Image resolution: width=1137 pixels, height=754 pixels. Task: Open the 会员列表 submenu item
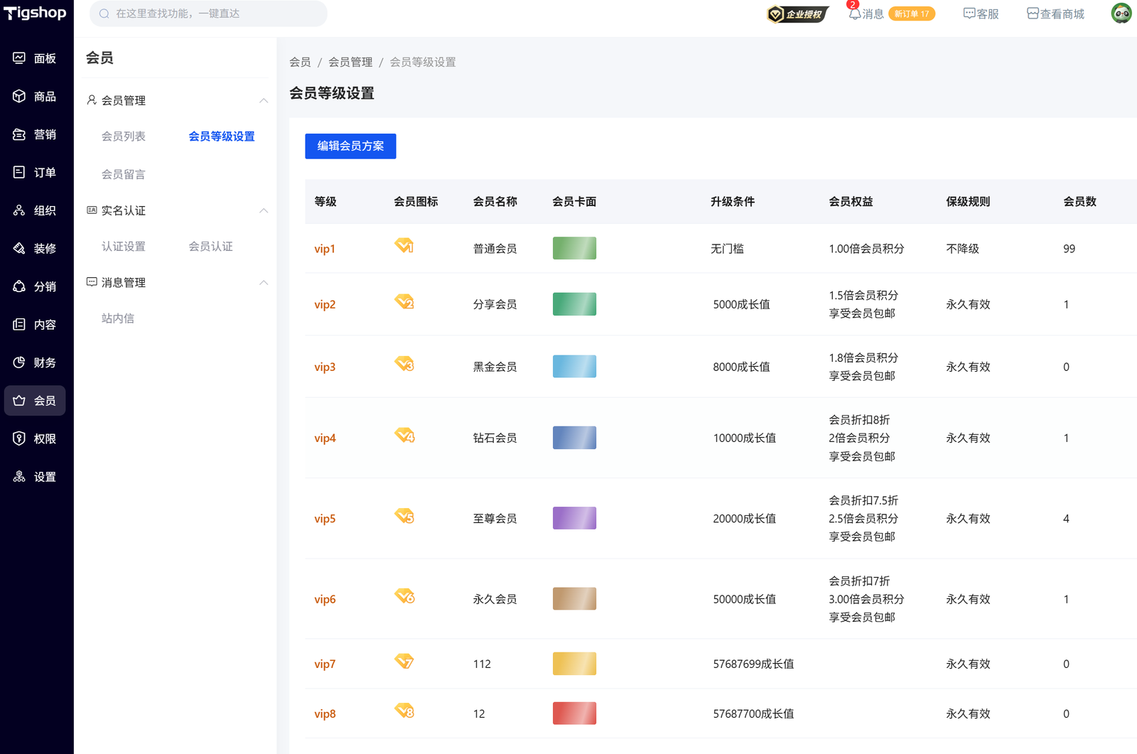tap(124, 136)
